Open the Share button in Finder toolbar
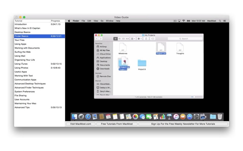The width and height of the screenshot is (243, 151). pos(146,39)
